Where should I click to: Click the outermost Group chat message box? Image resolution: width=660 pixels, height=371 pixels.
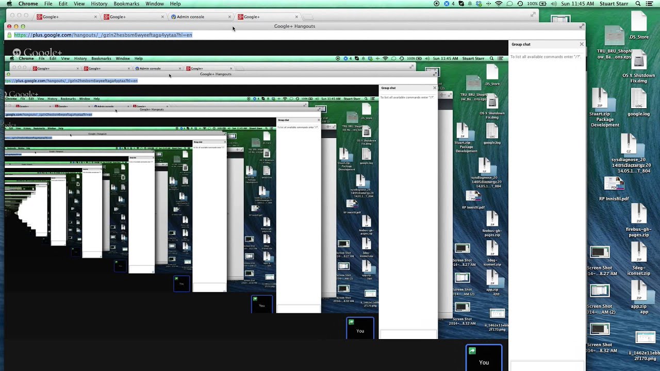(547, 365)
